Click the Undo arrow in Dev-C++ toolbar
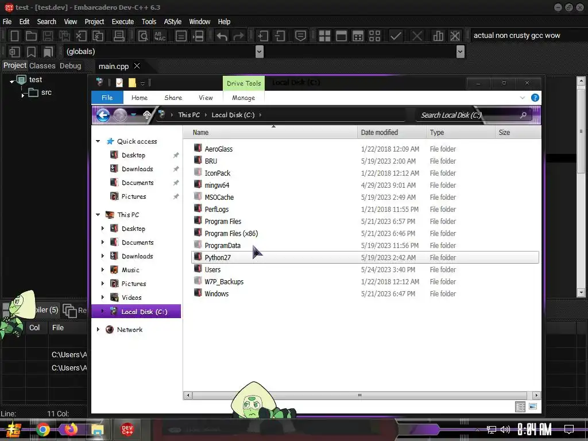 click(x=222, y=36)
